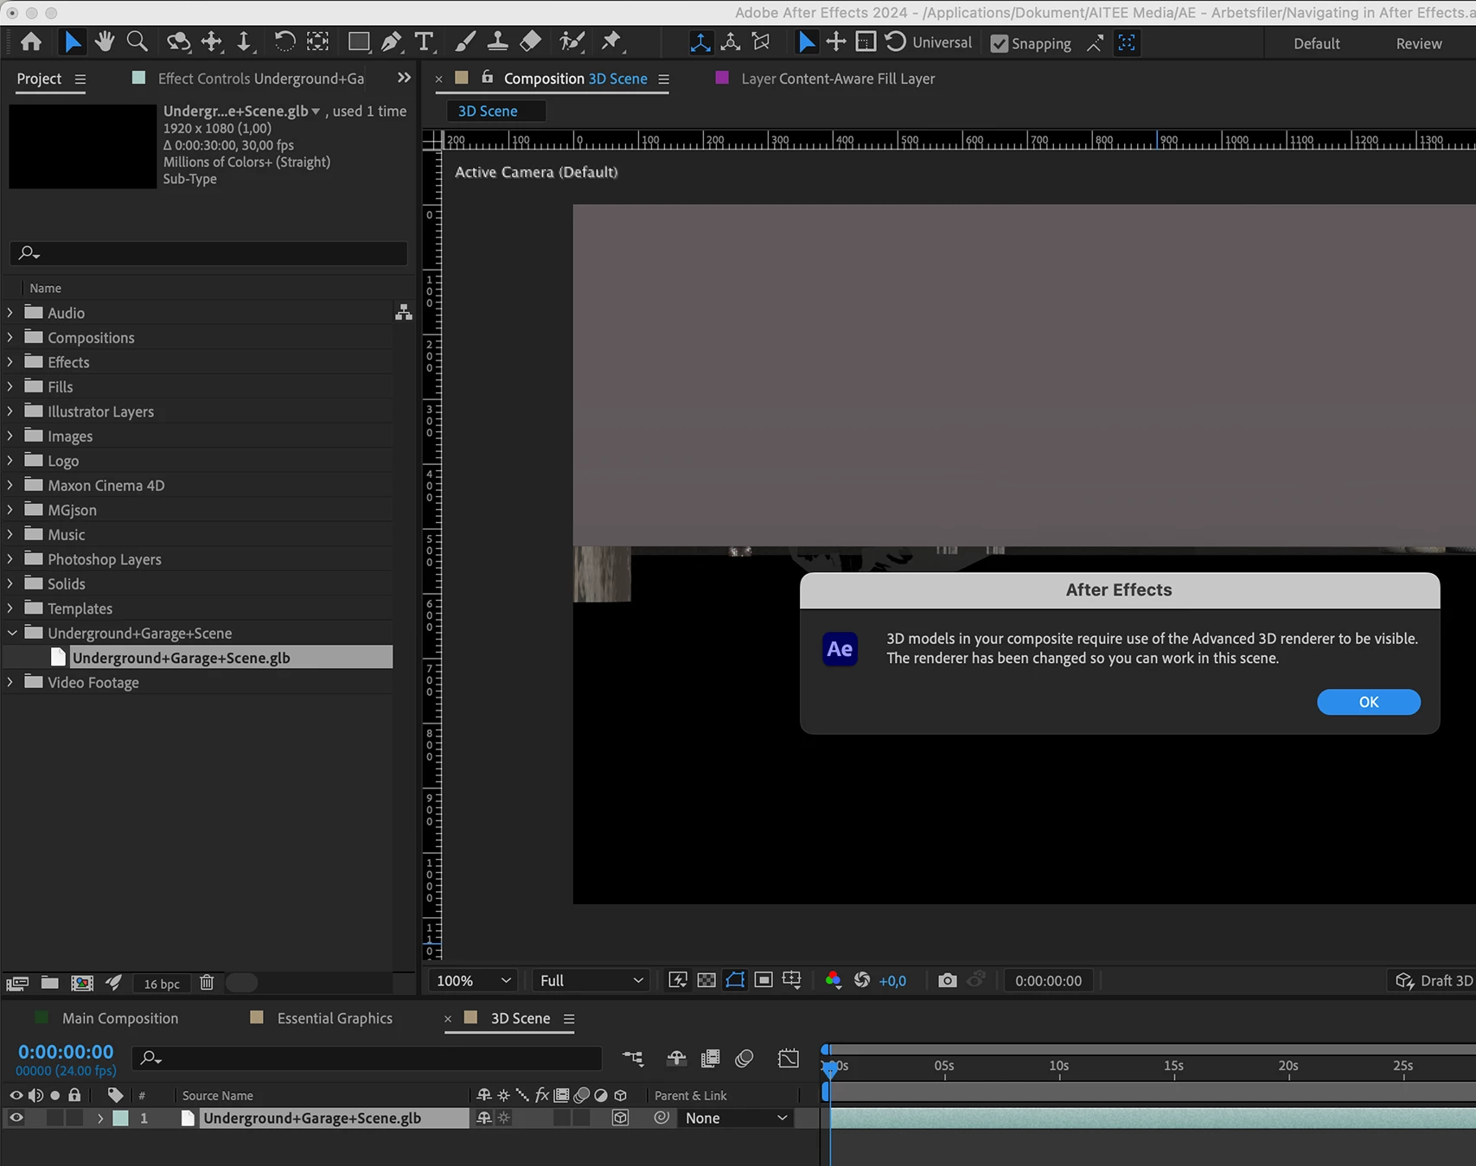Toggle Region of Interest in viewer
This screenshot has height=1166, width=1476.
(764, 980)
